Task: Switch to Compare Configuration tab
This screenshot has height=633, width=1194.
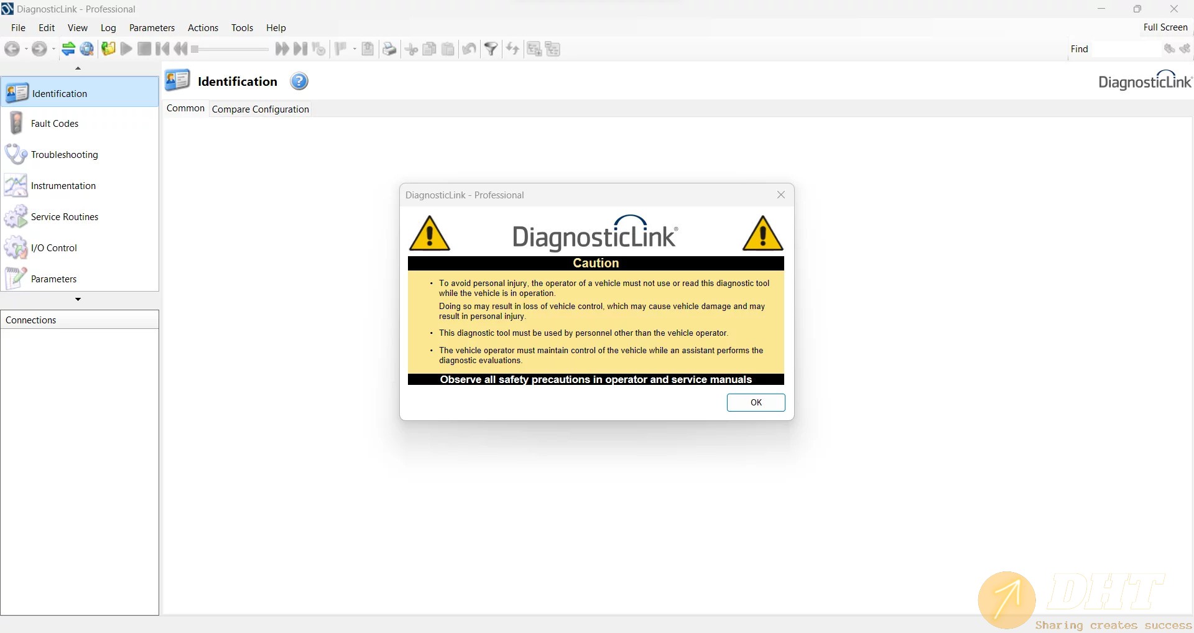Action: tap(260, 109)
